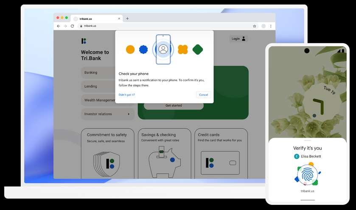
Task: Open the Wealth Management menu item
Action: 98,100
